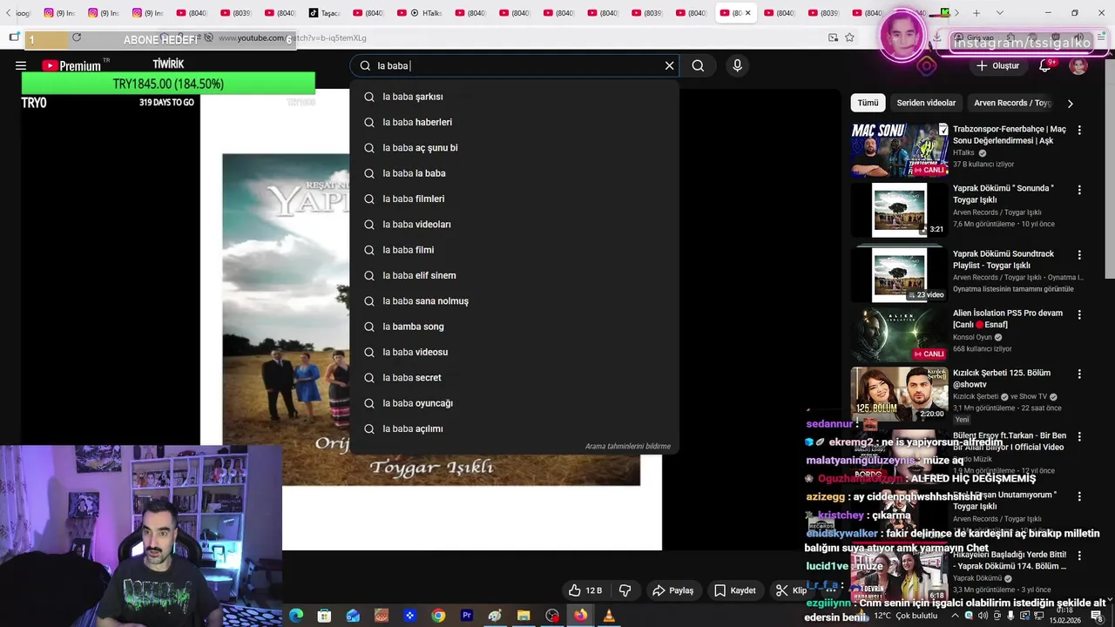This screenshot has height=627, width=1115.
Task: Select suggestion 'la baba aç şunu bi'
Action: point(514,148)
